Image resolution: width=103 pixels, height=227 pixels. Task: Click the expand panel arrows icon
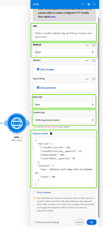[83, 4]
